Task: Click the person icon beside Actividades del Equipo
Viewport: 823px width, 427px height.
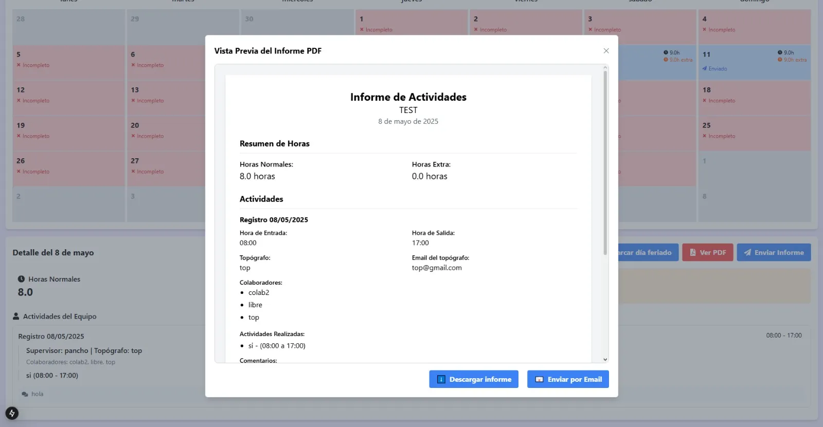Action: [16, 317]
